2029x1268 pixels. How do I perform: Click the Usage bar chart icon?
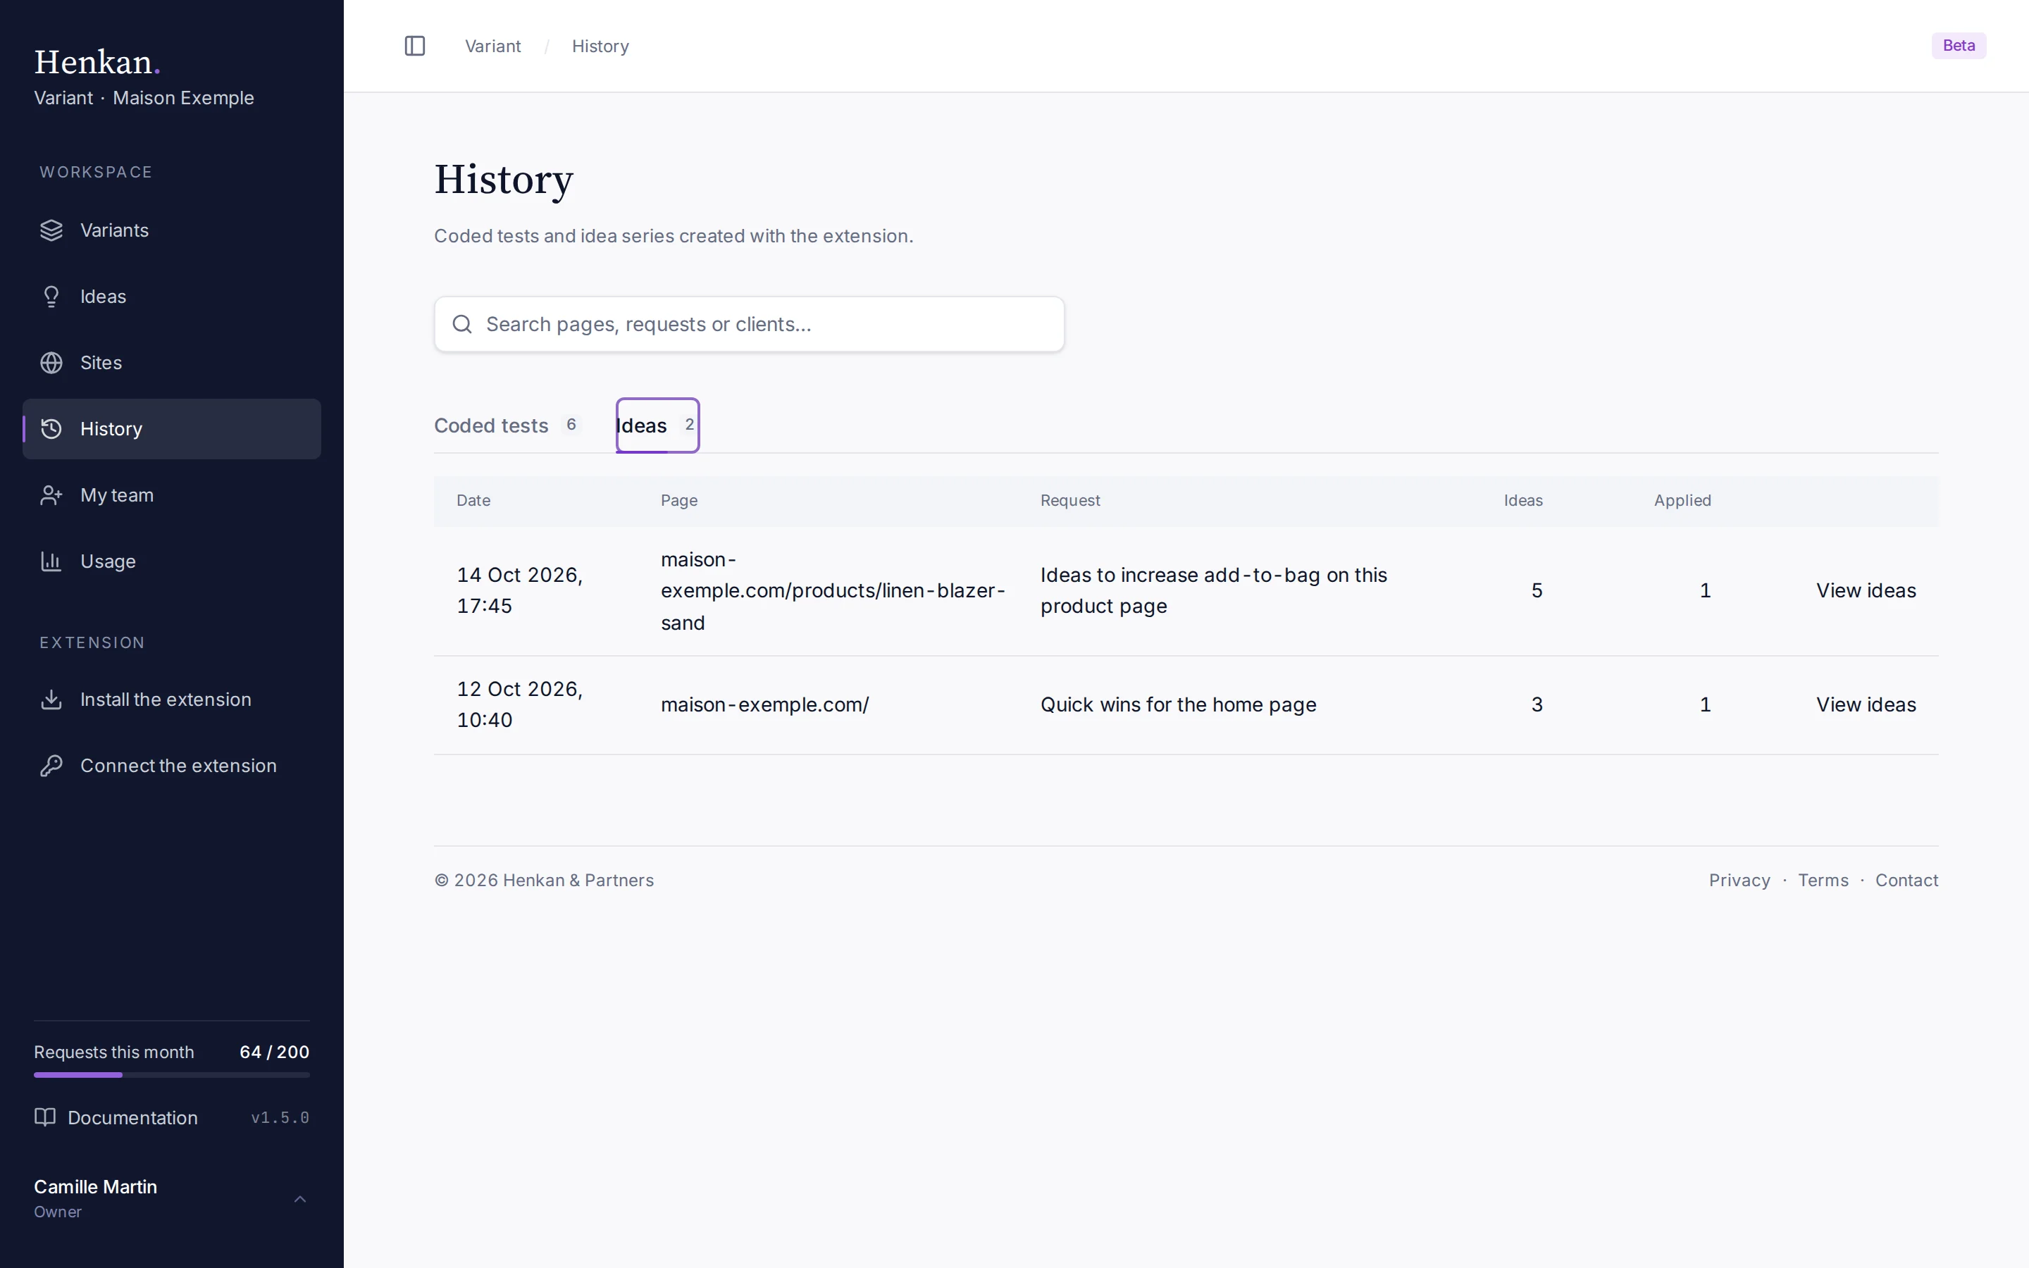click(51, 562)
